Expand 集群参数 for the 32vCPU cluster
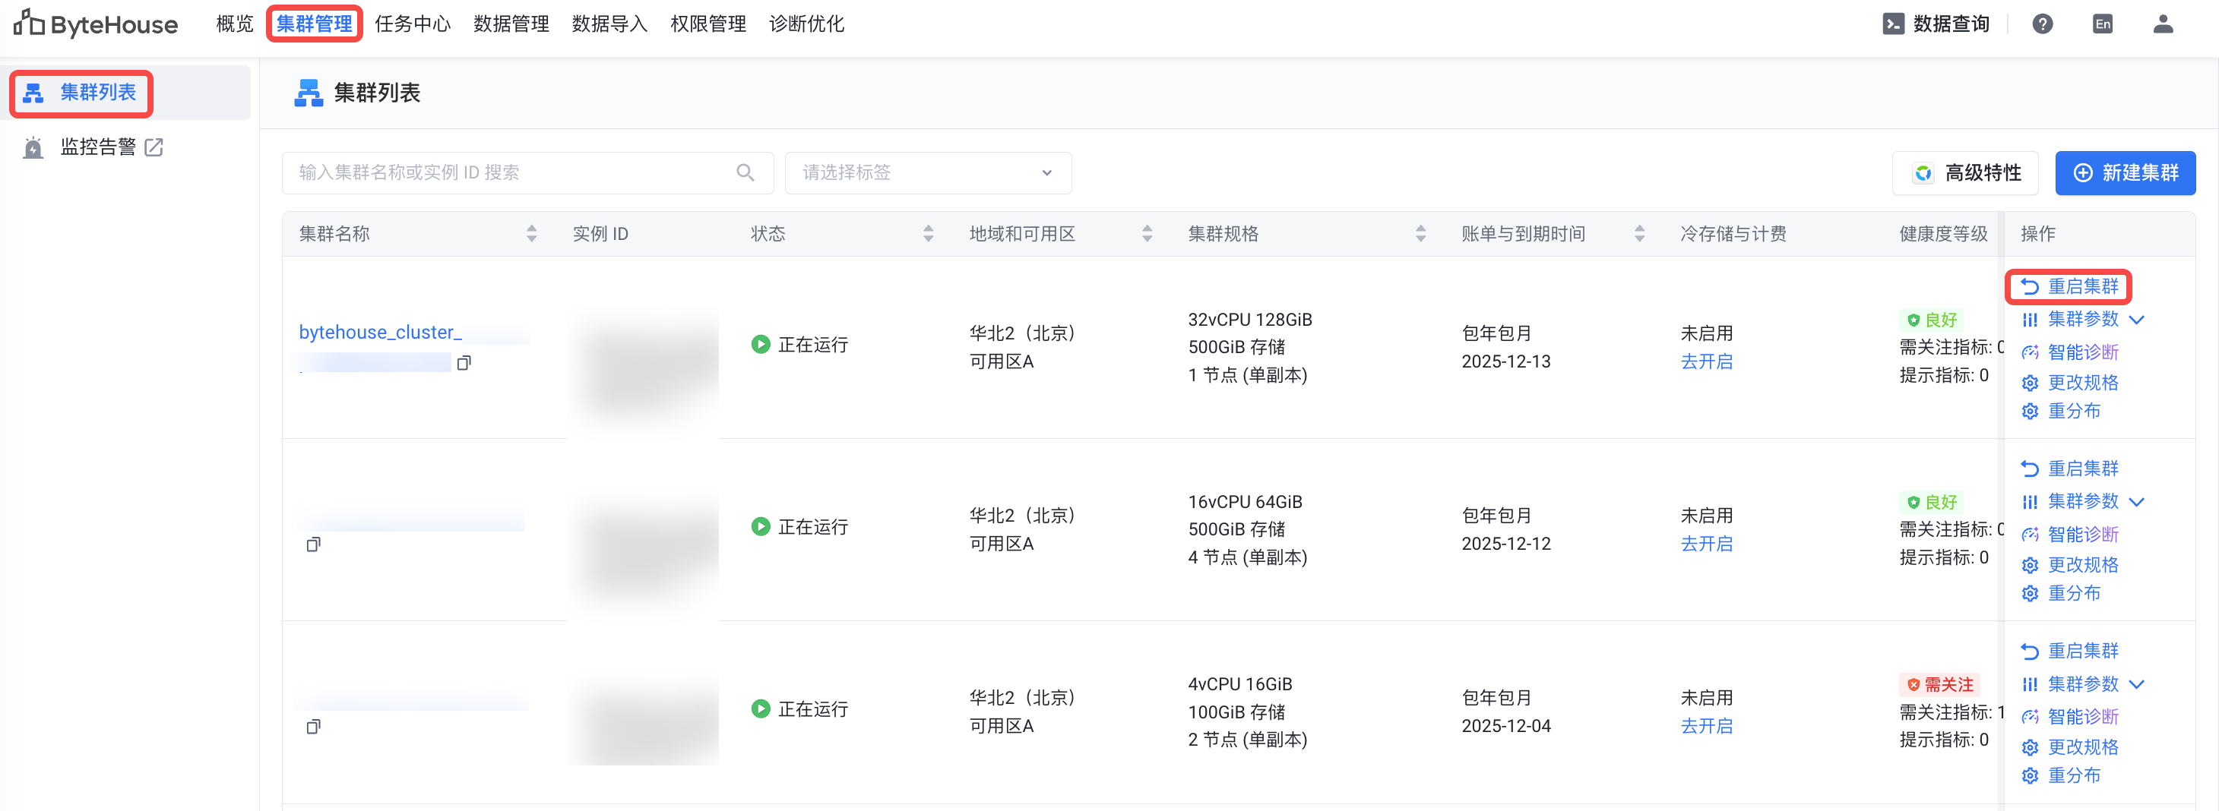The image size is (2219, 811). (2136, 320)
